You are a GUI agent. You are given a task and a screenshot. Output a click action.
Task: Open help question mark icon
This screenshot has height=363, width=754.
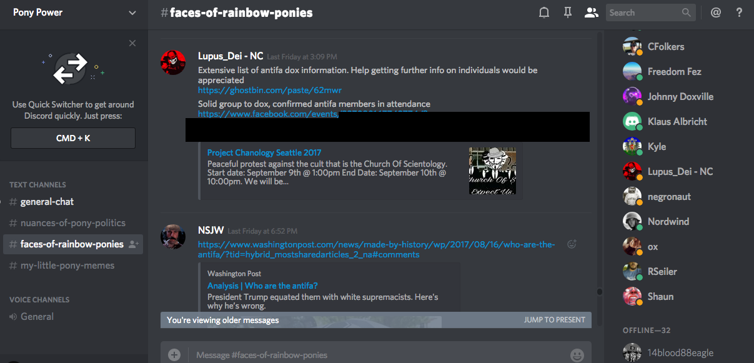click(x=739, y=12)
